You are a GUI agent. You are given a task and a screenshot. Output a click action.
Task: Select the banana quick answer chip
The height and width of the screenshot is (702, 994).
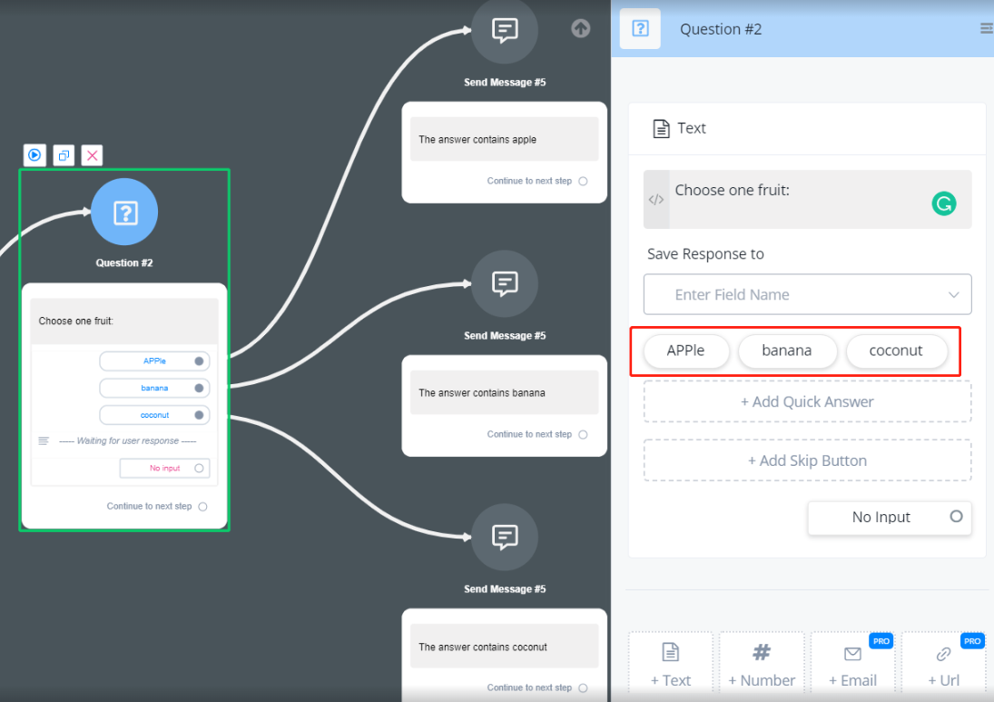tap(787, 351)
